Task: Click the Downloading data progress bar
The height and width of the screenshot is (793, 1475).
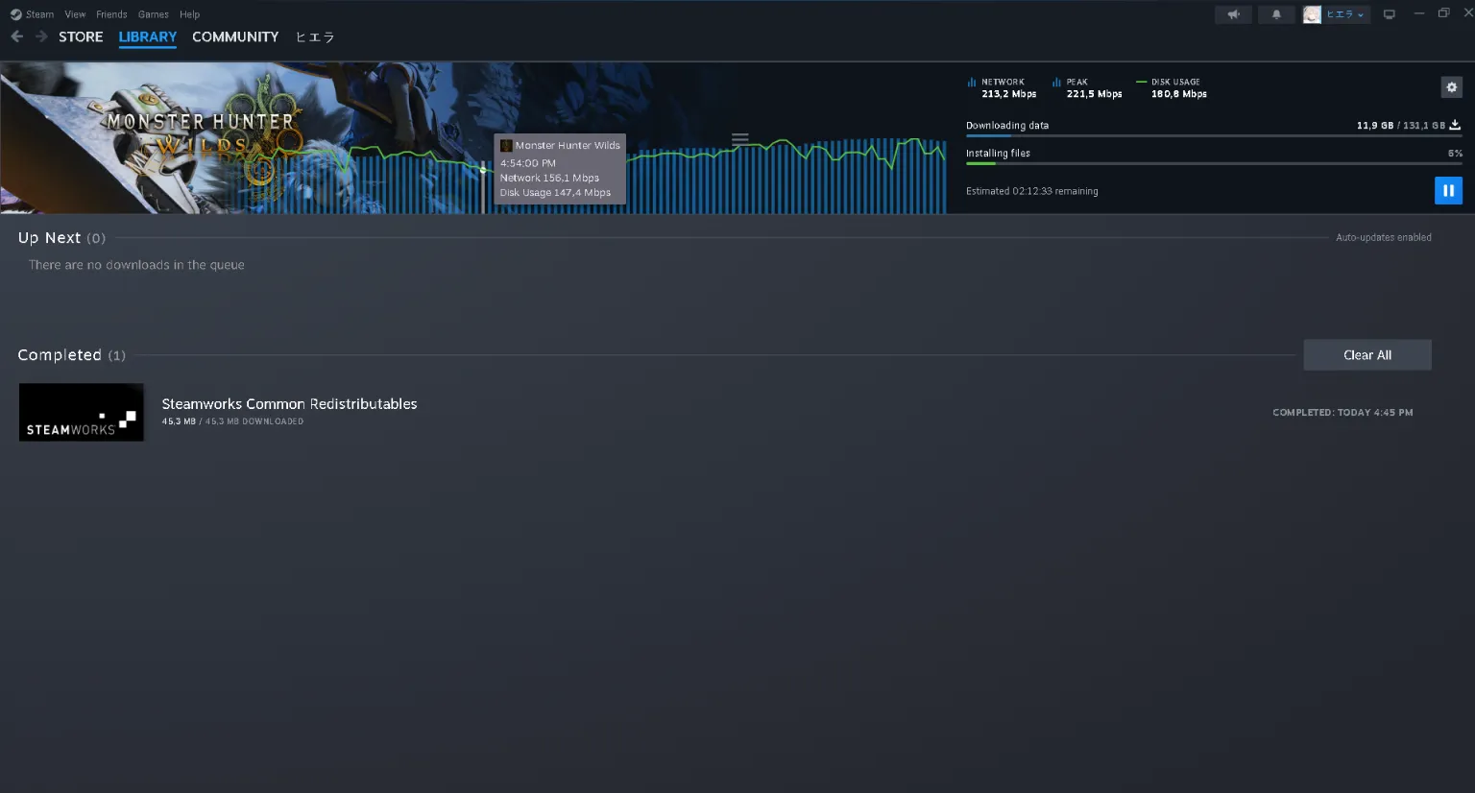Action: coord(1214,136)
